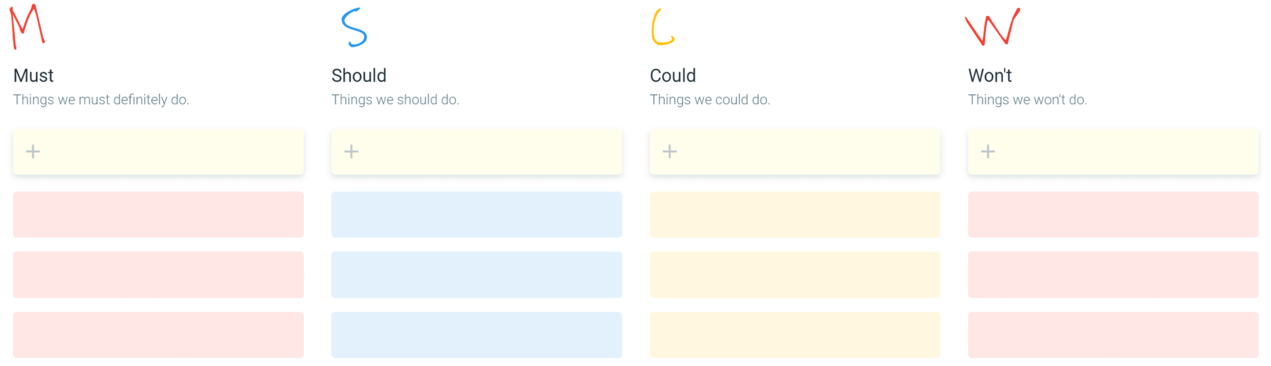Click the plus icon in Could column
Viewport: 1271px width, 366px height.
pyautogui.click(x=670, y=152)
